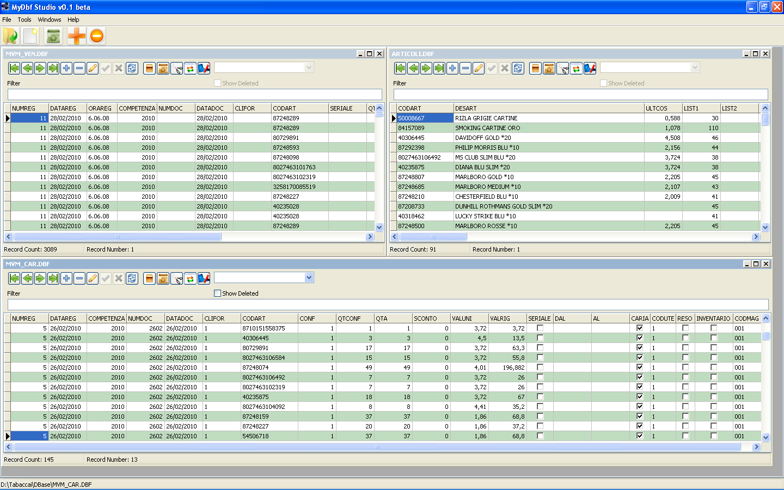
Task: Click recycle pack icon in MVM_CAR.DBF toolbar
Action: point(163,278)
